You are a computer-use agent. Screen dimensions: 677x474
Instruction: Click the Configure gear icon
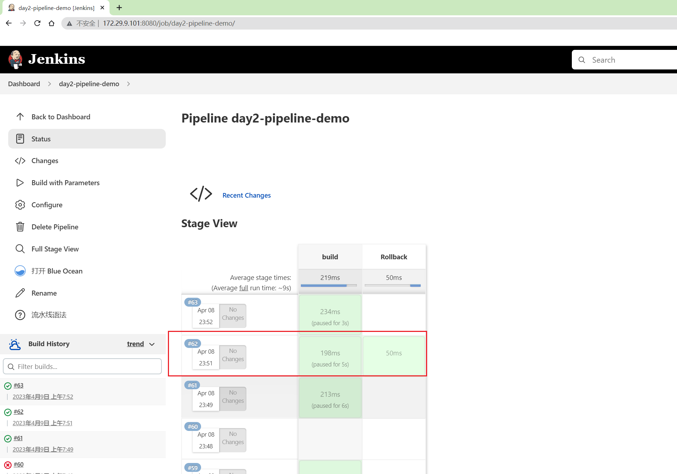(20, 205)
